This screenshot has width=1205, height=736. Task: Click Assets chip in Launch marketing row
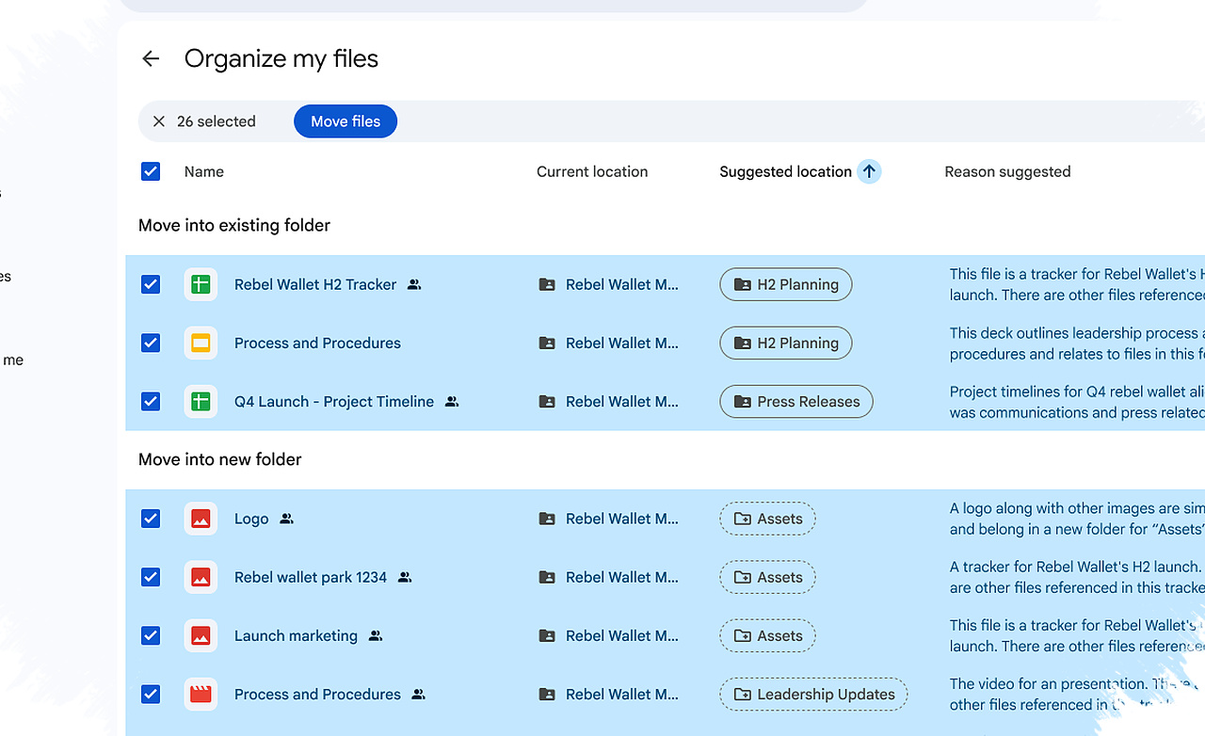click(768, 635)
